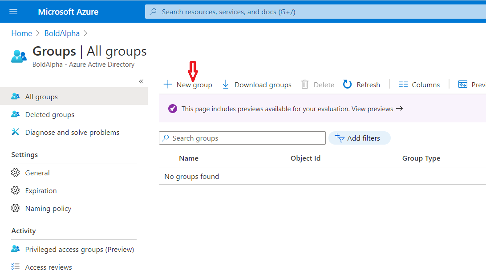This screenshot has width=486, height=279.
Task: Click the Groups people icon beside page title
Action: (19, 57)
